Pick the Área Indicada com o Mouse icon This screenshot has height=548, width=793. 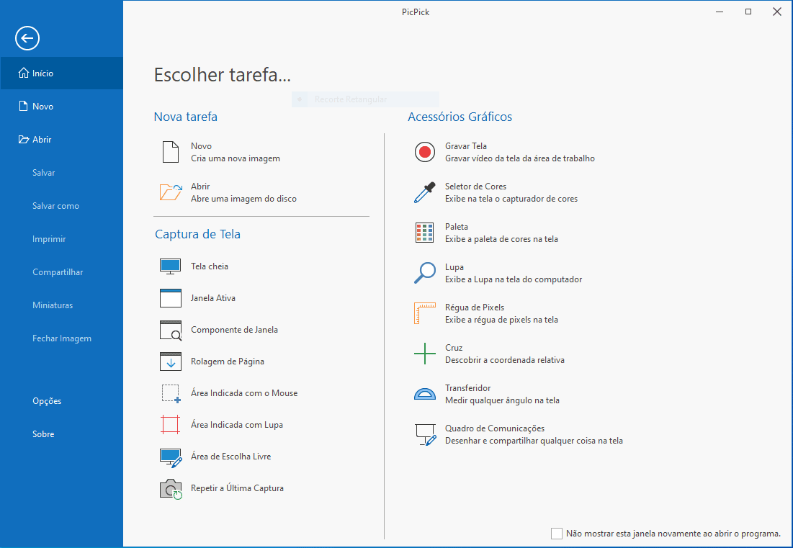click(x=171, y=393)
